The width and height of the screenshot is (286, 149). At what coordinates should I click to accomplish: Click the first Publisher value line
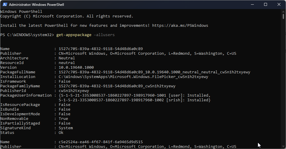(x=147, y=54)
